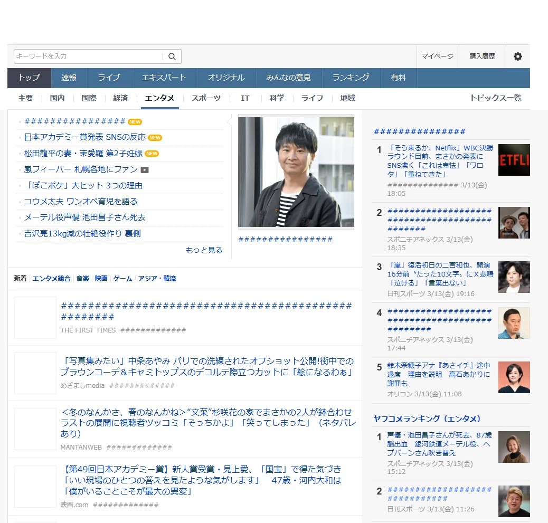Switch to the 速報 tab
The width and height of the screenshot is (548, 523).
(69, 78)
